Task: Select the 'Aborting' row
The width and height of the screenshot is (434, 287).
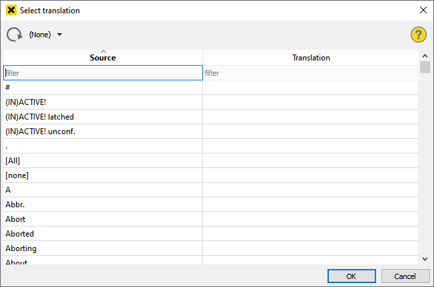Action: [211, 248]
